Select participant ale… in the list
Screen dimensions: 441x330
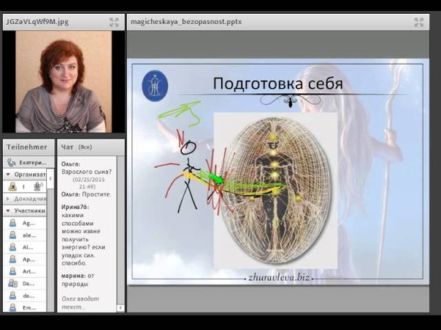[x=24, y=235]
